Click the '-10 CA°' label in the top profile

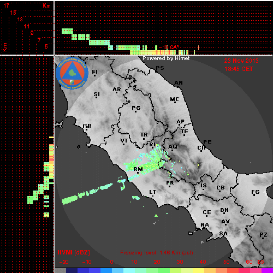[x=169, y=48]
